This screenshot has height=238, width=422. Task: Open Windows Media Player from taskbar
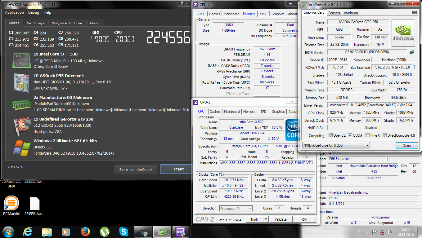tap(66, 232)
